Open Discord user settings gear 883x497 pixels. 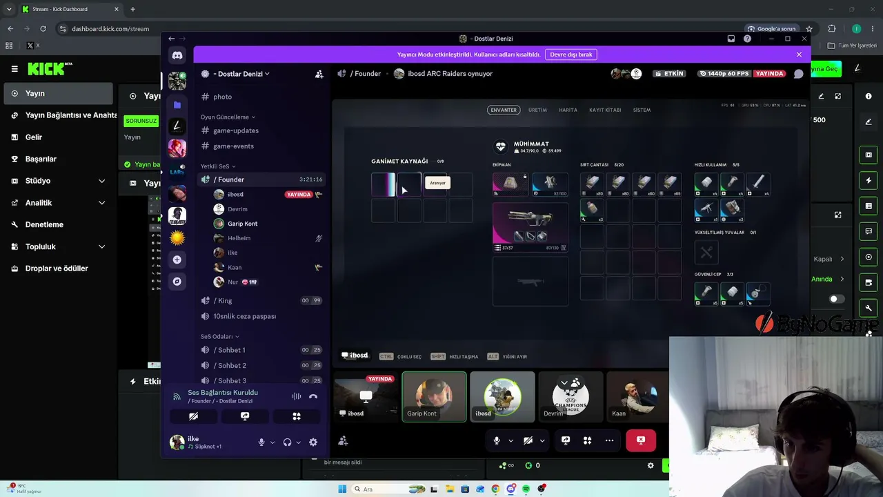(313, 442)
